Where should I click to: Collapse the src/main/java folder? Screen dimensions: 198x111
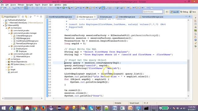[x=6, y=28]
